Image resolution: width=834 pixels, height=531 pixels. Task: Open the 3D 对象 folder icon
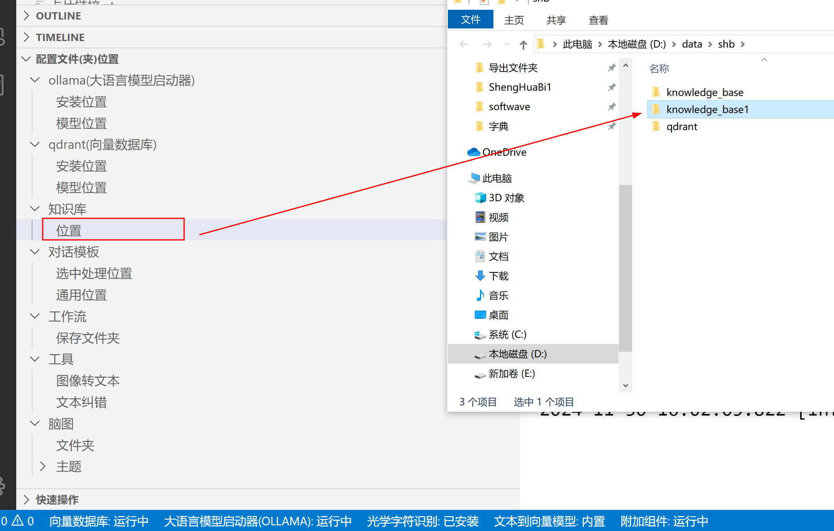pyautogui.click(x=480, y=198)
